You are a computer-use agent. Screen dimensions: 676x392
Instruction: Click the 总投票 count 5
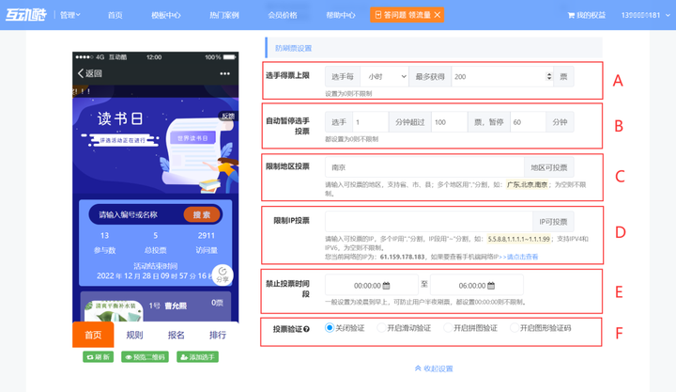155,236
